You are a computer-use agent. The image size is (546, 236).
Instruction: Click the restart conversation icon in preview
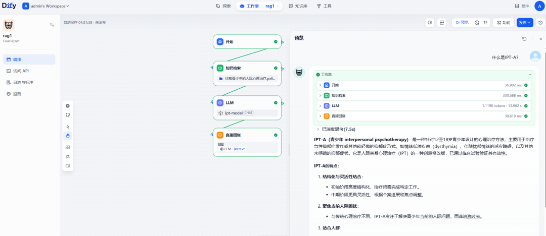click(524, 39)
